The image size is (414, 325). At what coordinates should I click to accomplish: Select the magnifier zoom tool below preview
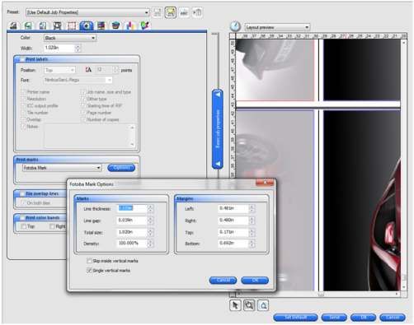click(249, 305)
